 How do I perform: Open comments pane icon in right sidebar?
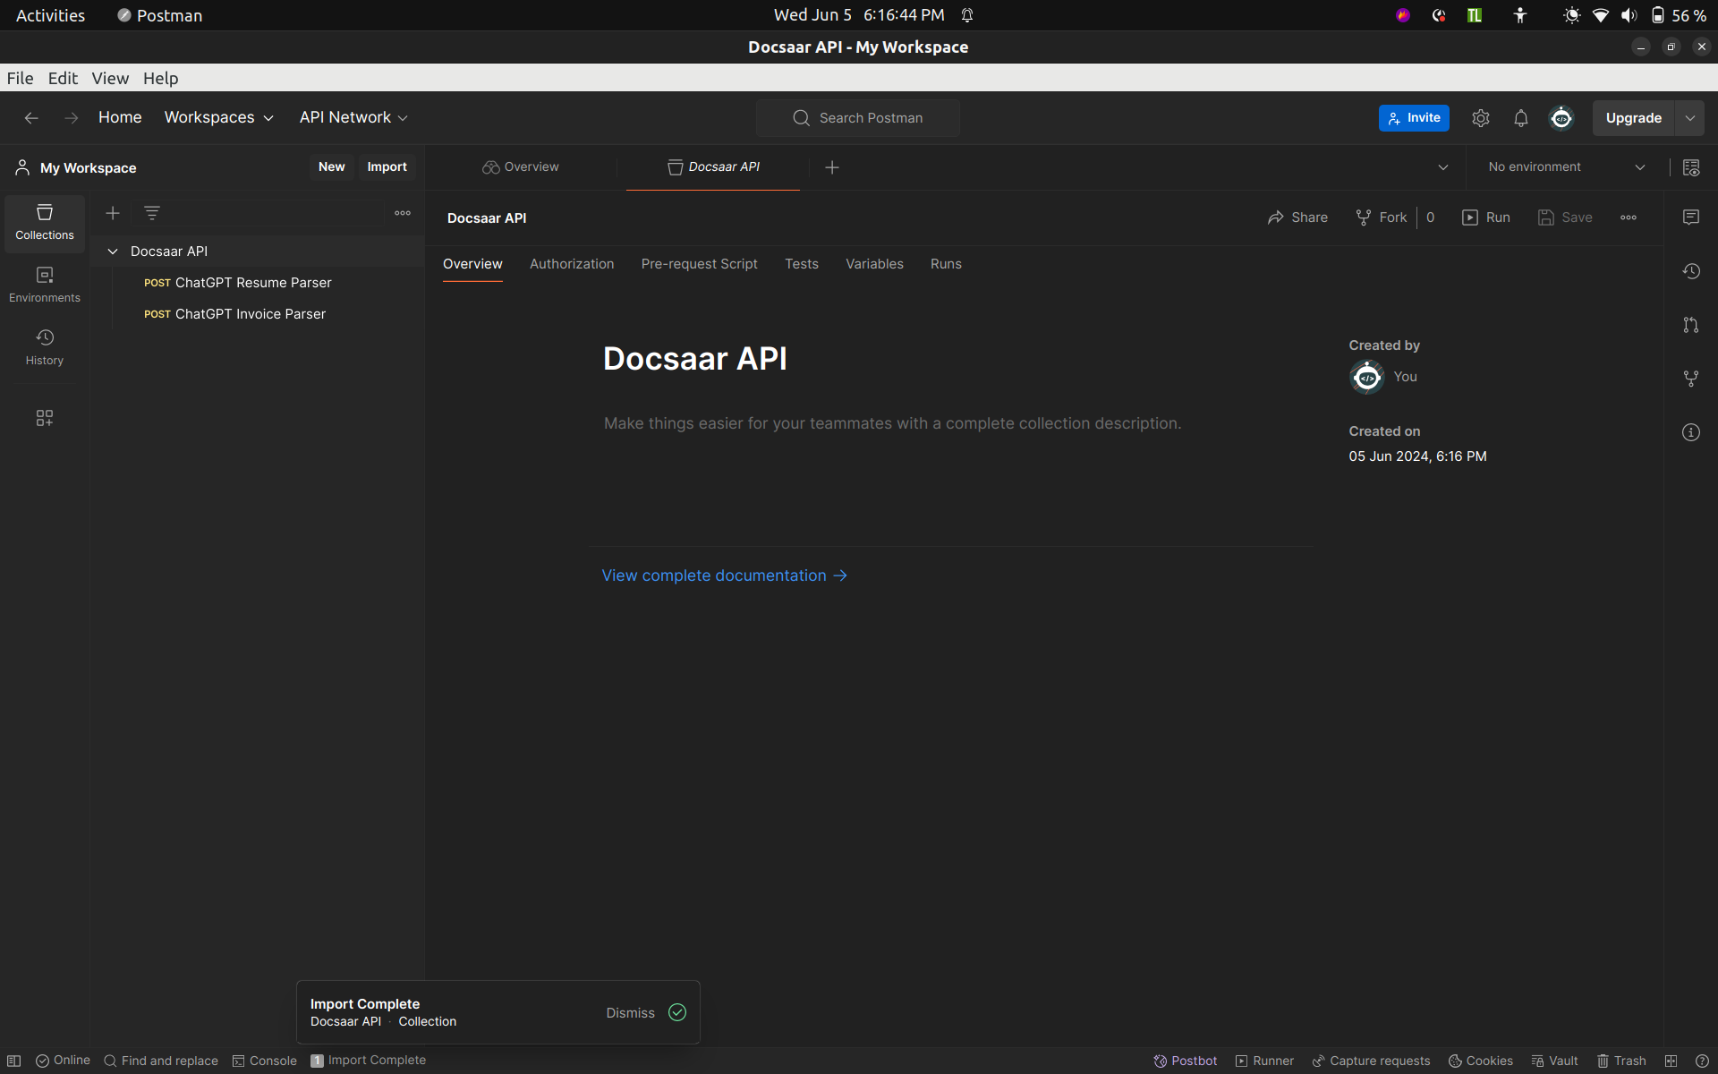(x=1691, y=217)
